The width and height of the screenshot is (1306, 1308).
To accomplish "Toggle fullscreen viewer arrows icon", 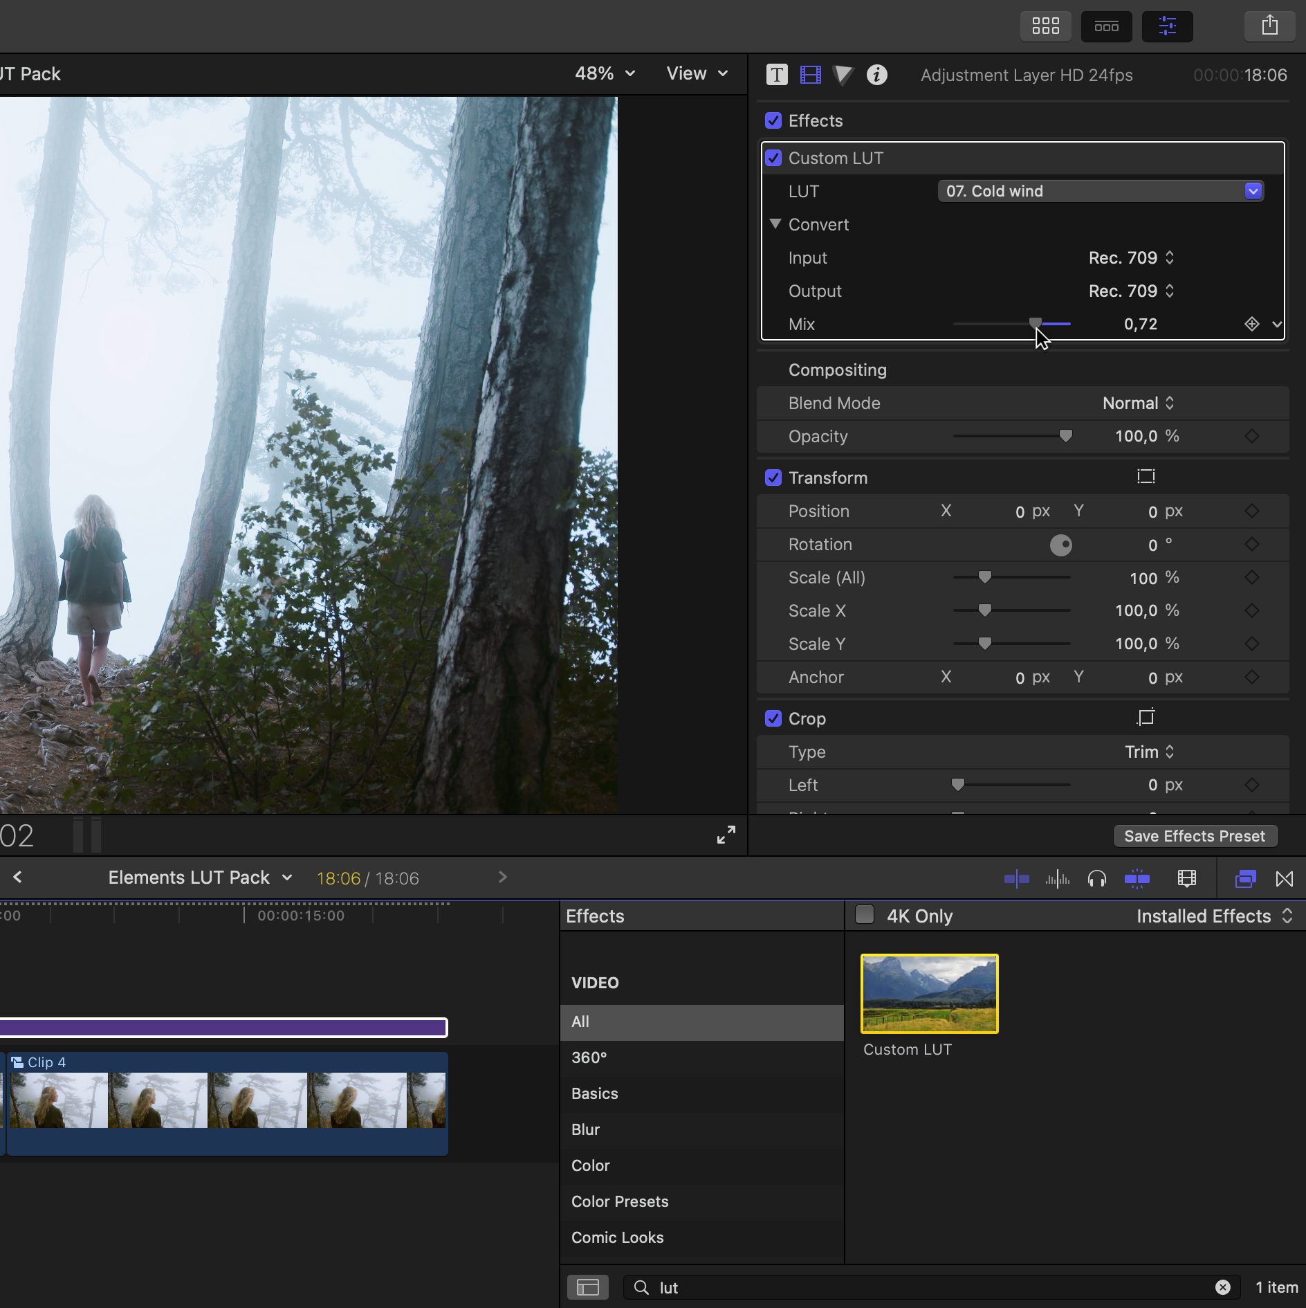I will coord(726,835).
